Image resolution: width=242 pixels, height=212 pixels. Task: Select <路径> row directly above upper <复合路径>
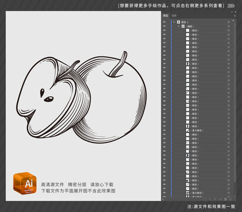[x=194, y=126]
